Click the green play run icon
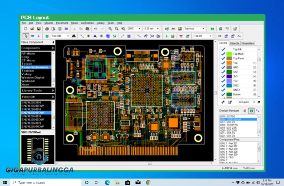 [166, 36]
